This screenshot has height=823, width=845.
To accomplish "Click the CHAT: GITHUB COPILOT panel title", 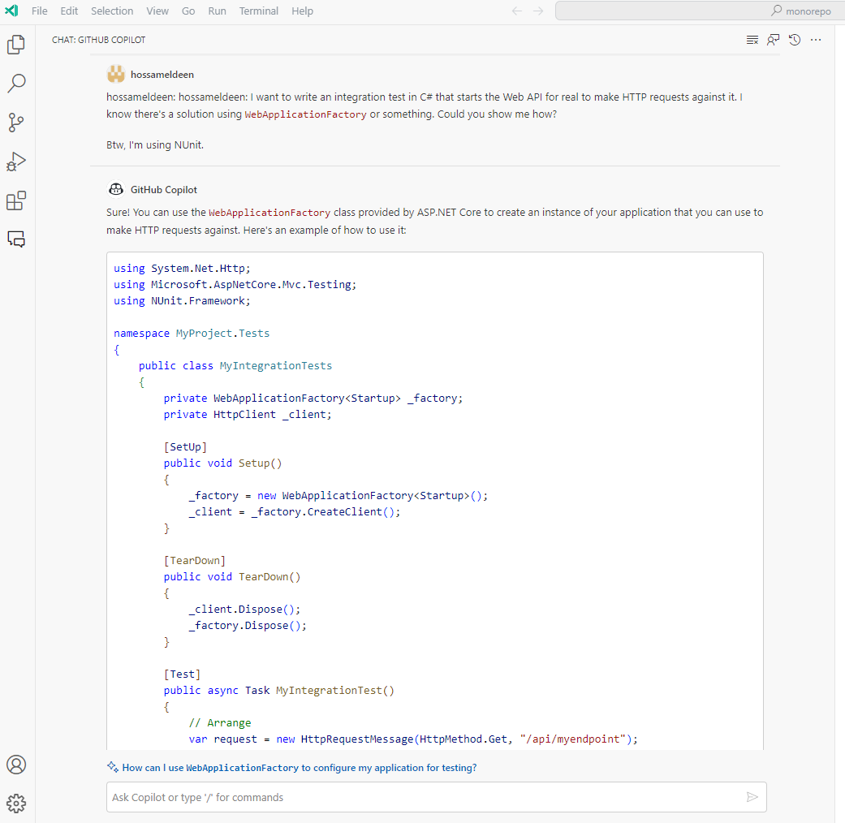I will (x=98, y=40).
